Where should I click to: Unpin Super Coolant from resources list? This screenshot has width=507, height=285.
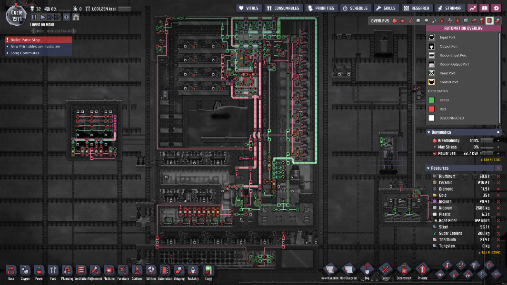tap(498, 233)
